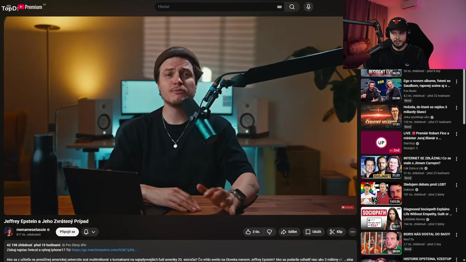Open more actions ellipsis below video

[352, 232]
